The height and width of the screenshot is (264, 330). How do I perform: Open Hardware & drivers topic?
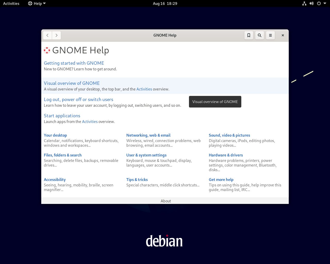(x=226, y=155)
